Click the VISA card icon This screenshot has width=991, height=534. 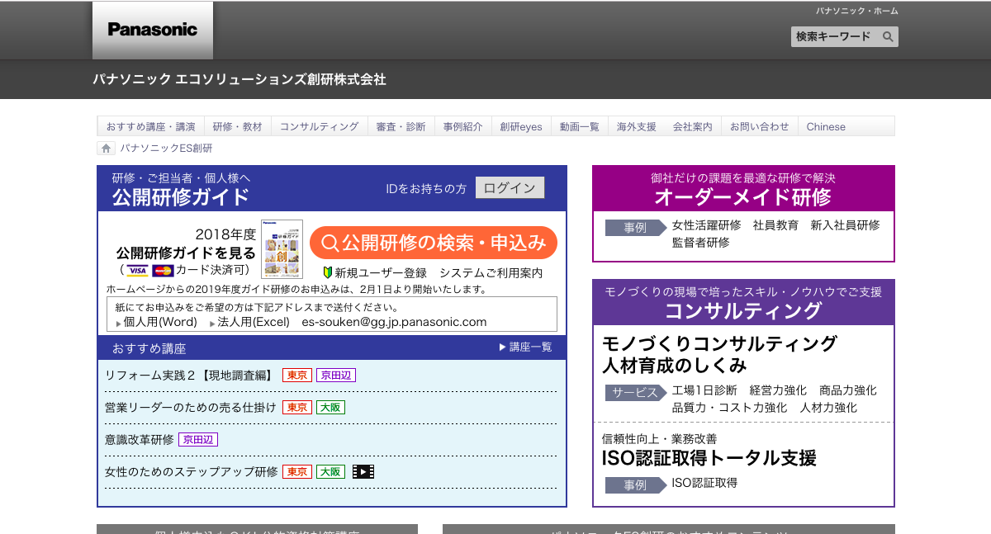[x=138, y=271]
